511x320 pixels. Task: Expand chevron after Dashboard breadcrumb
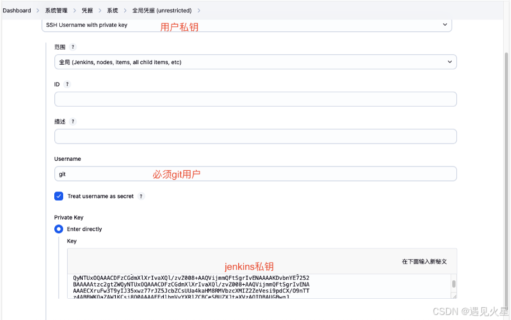tap(38, 11)
